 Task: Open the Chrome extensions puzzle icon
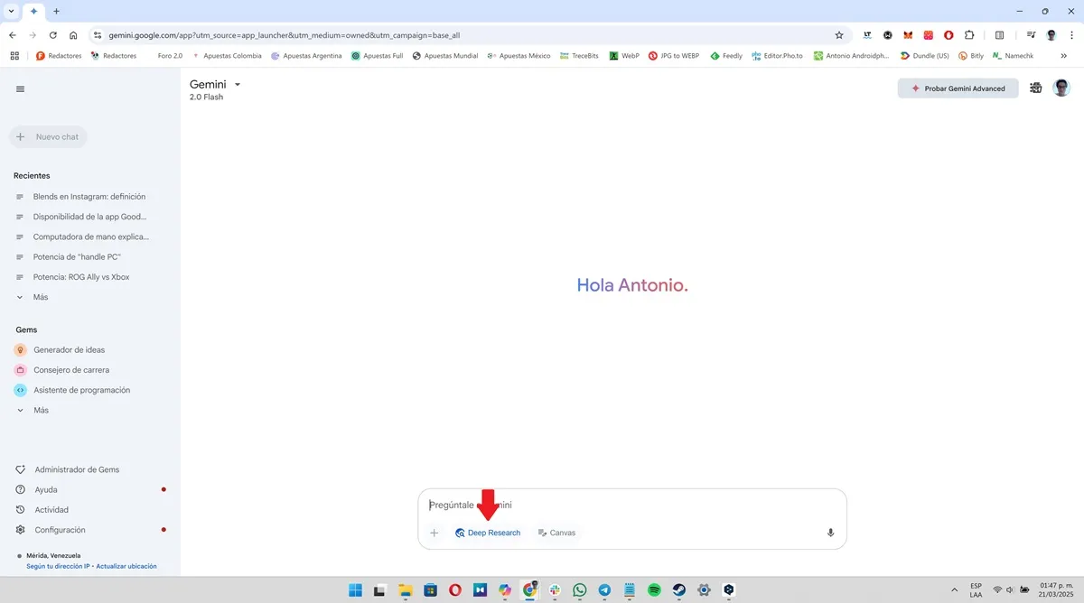tap(969, 35)
